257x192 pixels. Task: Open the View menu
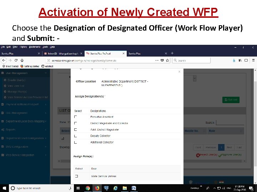pyautogui.click(x=15, y=47)
